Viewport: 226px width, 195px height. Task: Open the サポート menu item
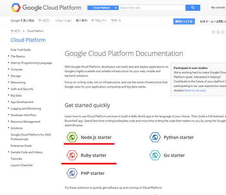pyautogui.click(x=116, y=21)
